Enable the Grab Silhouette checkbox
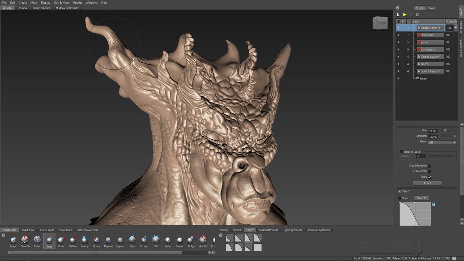 coord(430,166)
